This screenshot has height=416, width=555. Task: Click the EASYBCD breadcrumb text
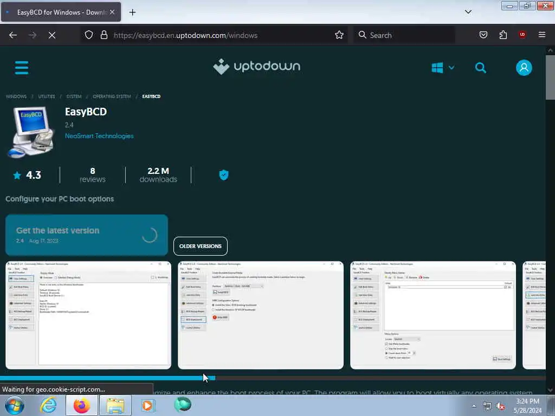151,96
